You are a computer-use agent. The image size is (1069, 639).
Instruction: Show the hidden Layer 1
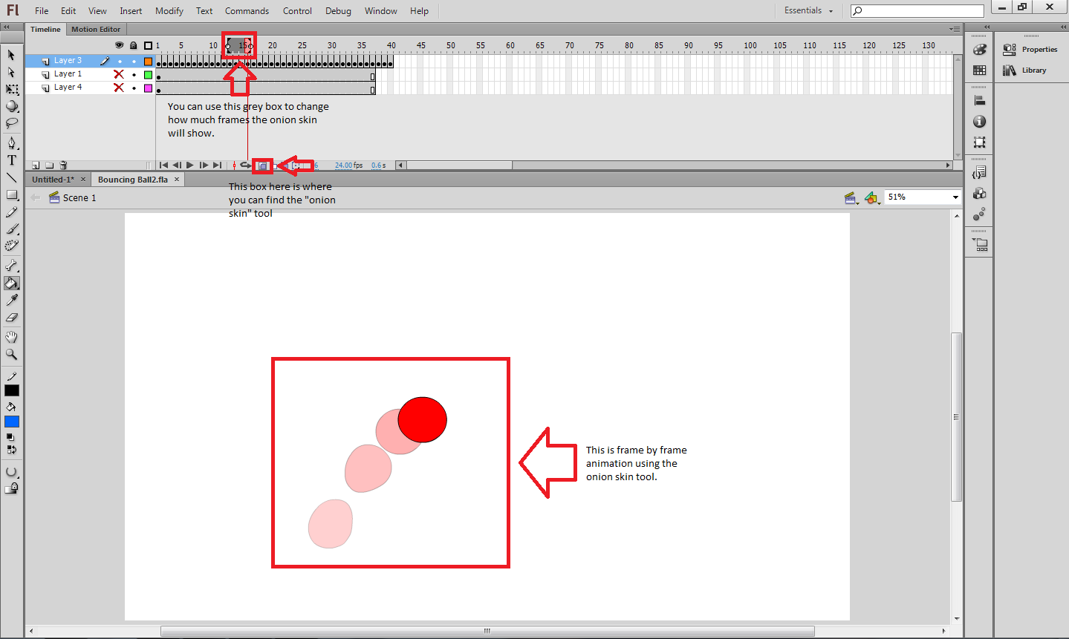(117, 73)
